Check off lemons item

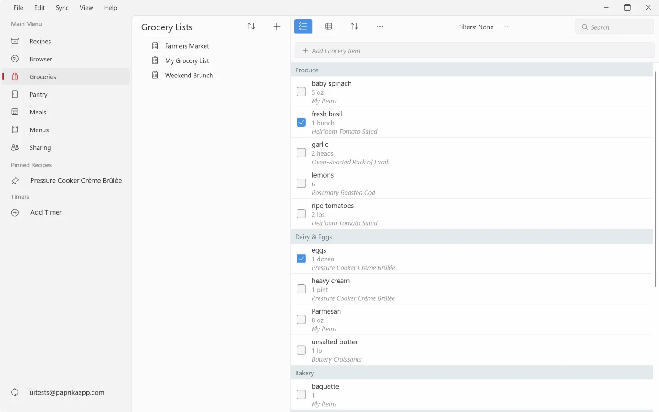tap(301, 183)
